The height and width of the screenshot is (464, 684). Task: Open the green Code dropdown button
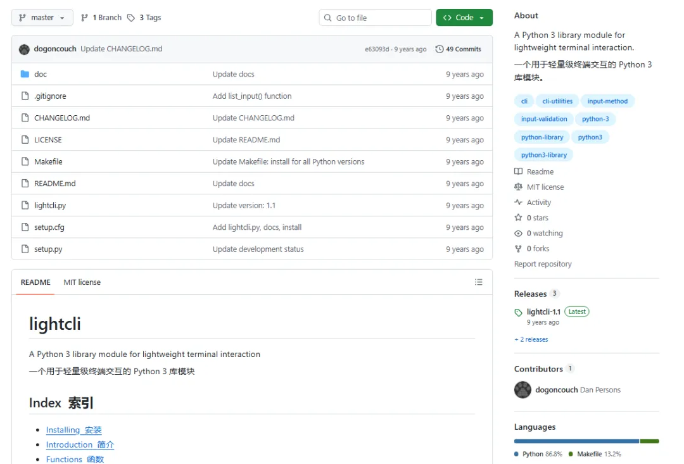coord(464,18)
